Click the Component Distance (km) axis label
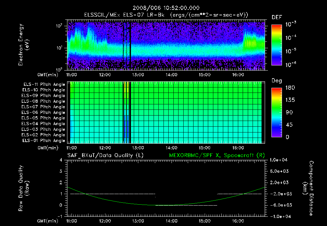This screenshot has height=226, width=327. pyautogui.click(x=308, y=188)
